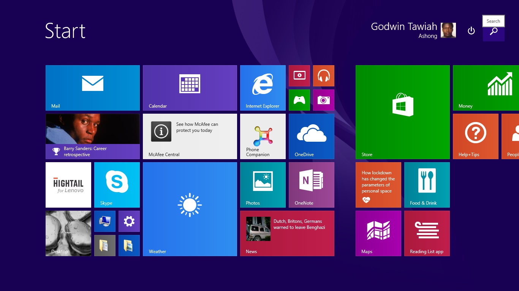The image size is (519, 291).
Task: Open Barry Sanders career retrospective sports tile
Action: click(93, 136)
